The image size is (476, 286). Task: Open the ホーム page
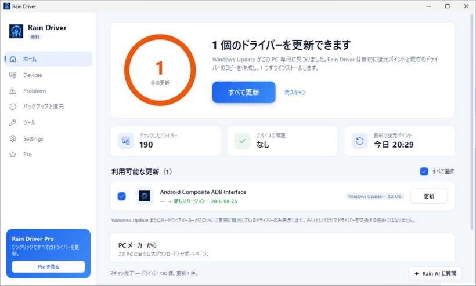pyautogui.click(x=49, y=59)
